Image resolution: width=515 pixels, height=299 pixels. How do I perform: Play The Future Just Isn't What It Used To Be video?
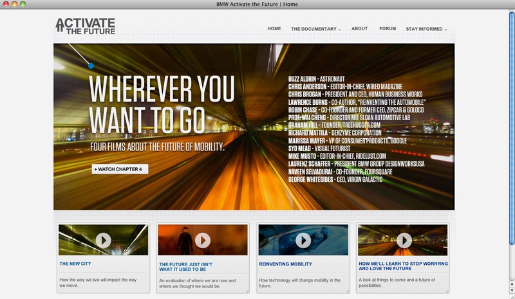tap(203, 240)
